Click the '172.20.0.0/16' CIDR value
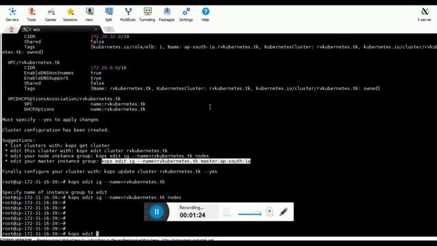 [109, 68]
